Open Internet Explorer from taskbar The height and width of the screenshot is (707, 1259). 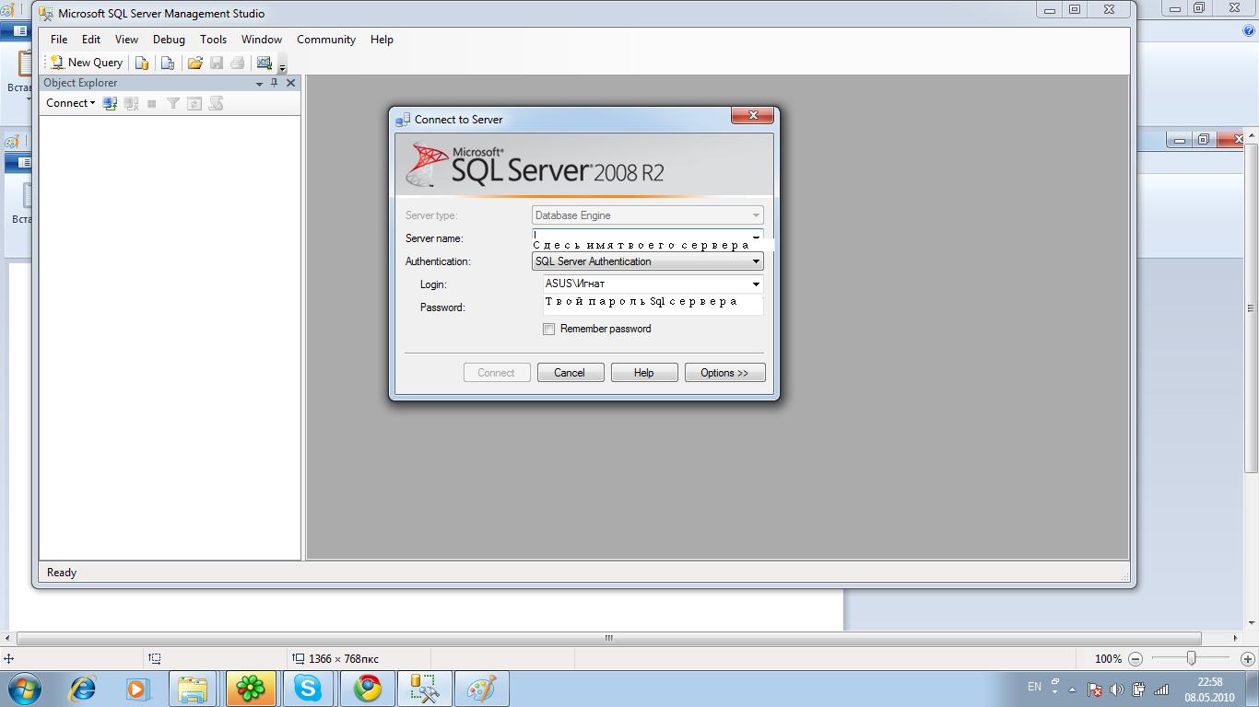click(83, 689)
